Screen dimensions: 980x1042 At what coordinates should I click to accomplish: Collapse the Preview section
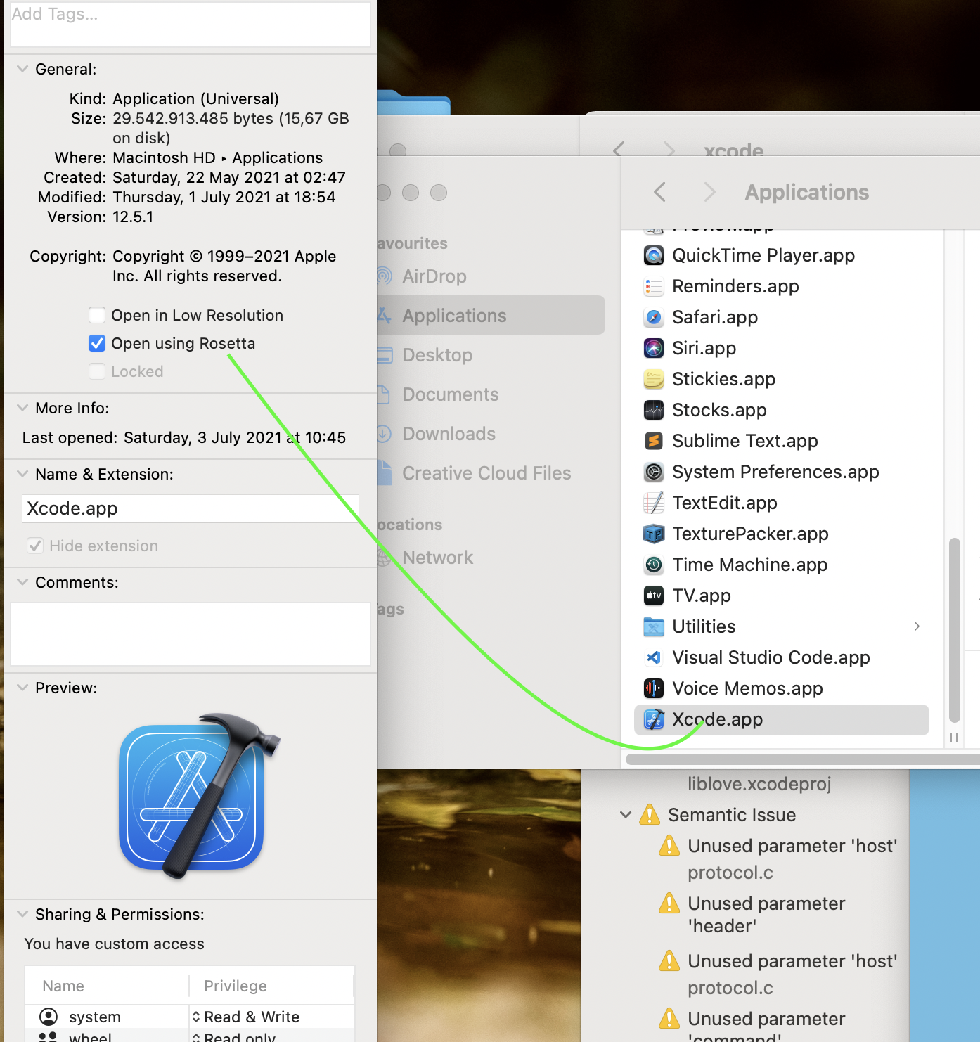[x=22, y=688]
